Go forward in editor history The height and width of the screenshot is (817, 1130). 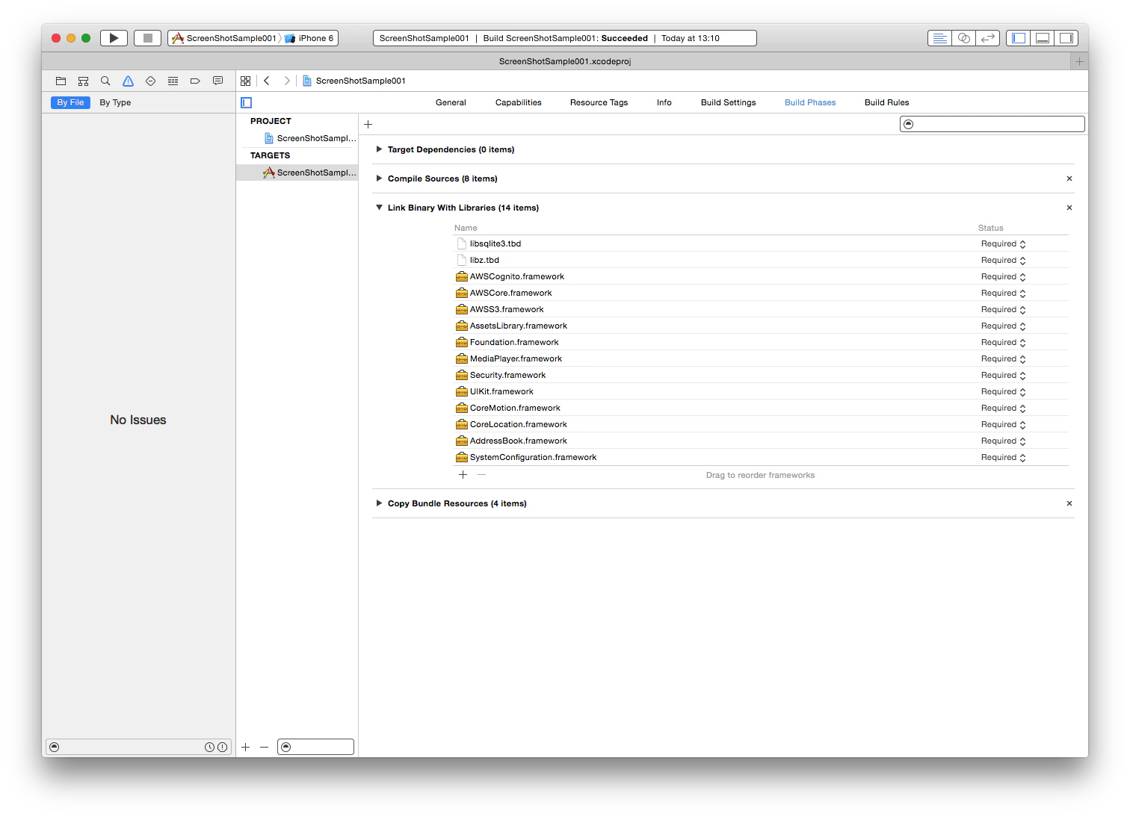click(x=287, y=81)
